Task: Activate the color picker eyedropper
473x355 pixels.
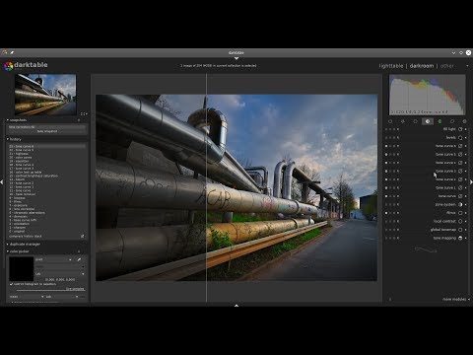Action: pyautogui.click(x=79, y=259)
